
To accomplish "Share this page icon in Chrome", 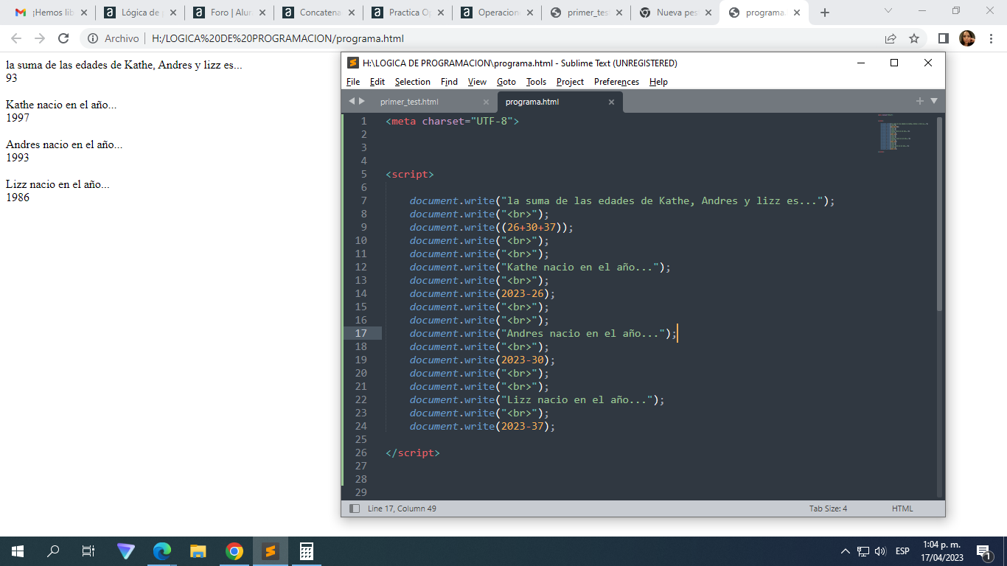I will [891, 38].
